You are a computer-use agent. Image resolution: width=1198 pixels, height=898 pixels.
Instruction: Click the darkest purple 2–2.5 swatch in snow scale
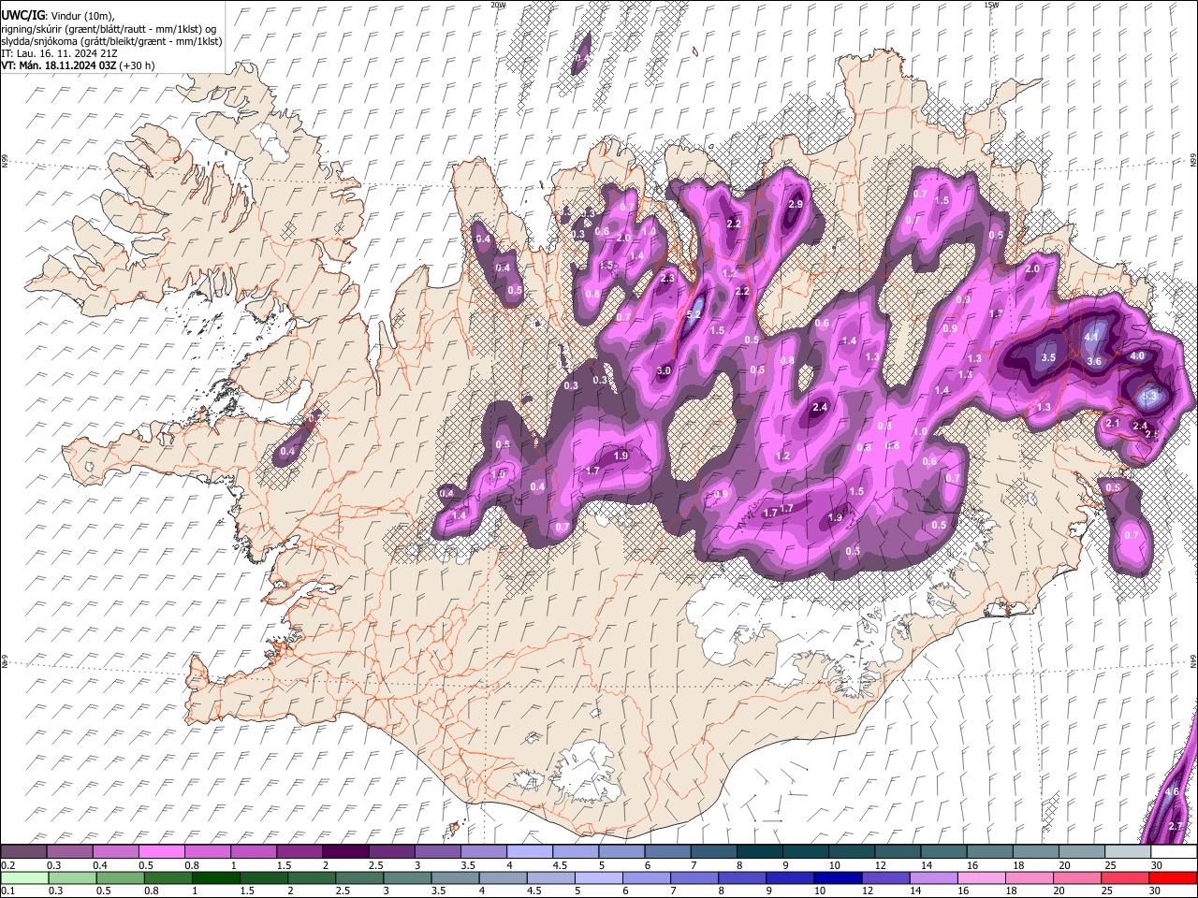point(344,852)
